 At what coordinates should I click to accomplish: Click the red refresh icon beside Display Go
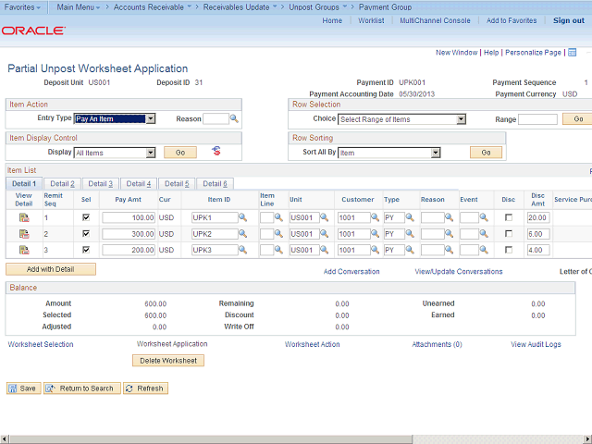click(216, 151)
